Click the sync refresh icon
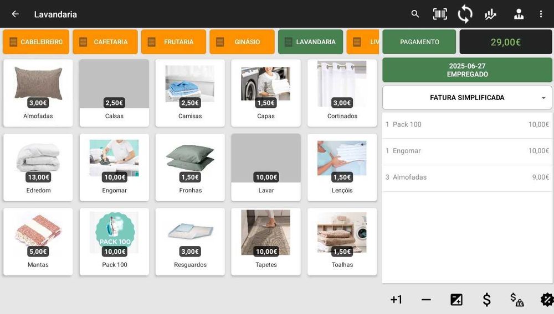The width and height of the screenshot is (554, 314). pos(465,14)
